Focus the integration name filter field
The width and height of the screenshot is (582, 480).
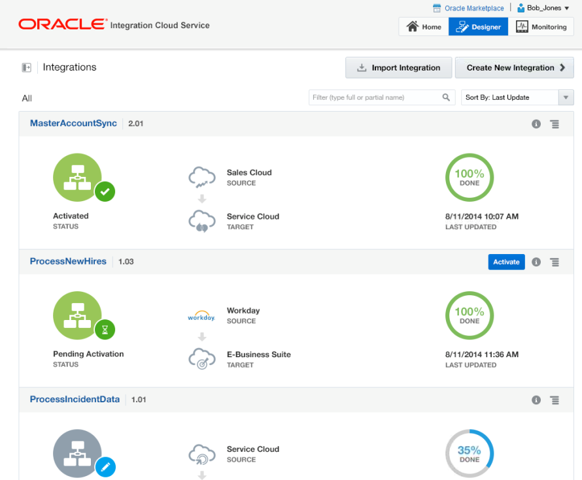click(375, 98)
